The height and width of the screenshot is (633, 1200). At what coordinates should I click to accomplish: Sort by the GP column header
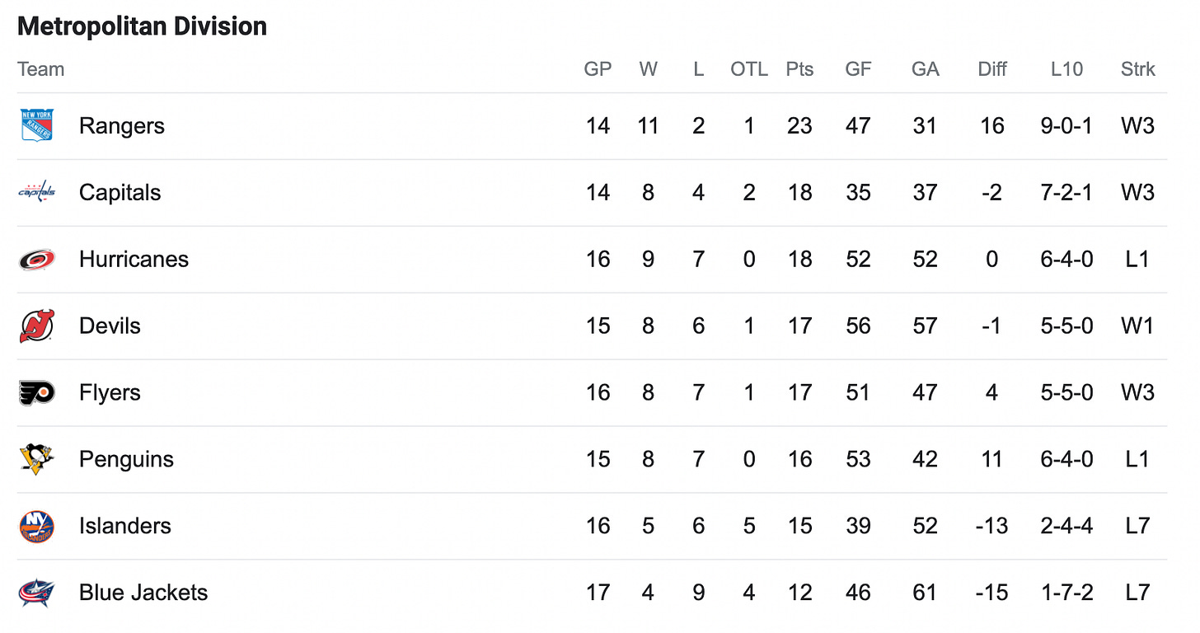pyautogui.click(x=598, y=69)
